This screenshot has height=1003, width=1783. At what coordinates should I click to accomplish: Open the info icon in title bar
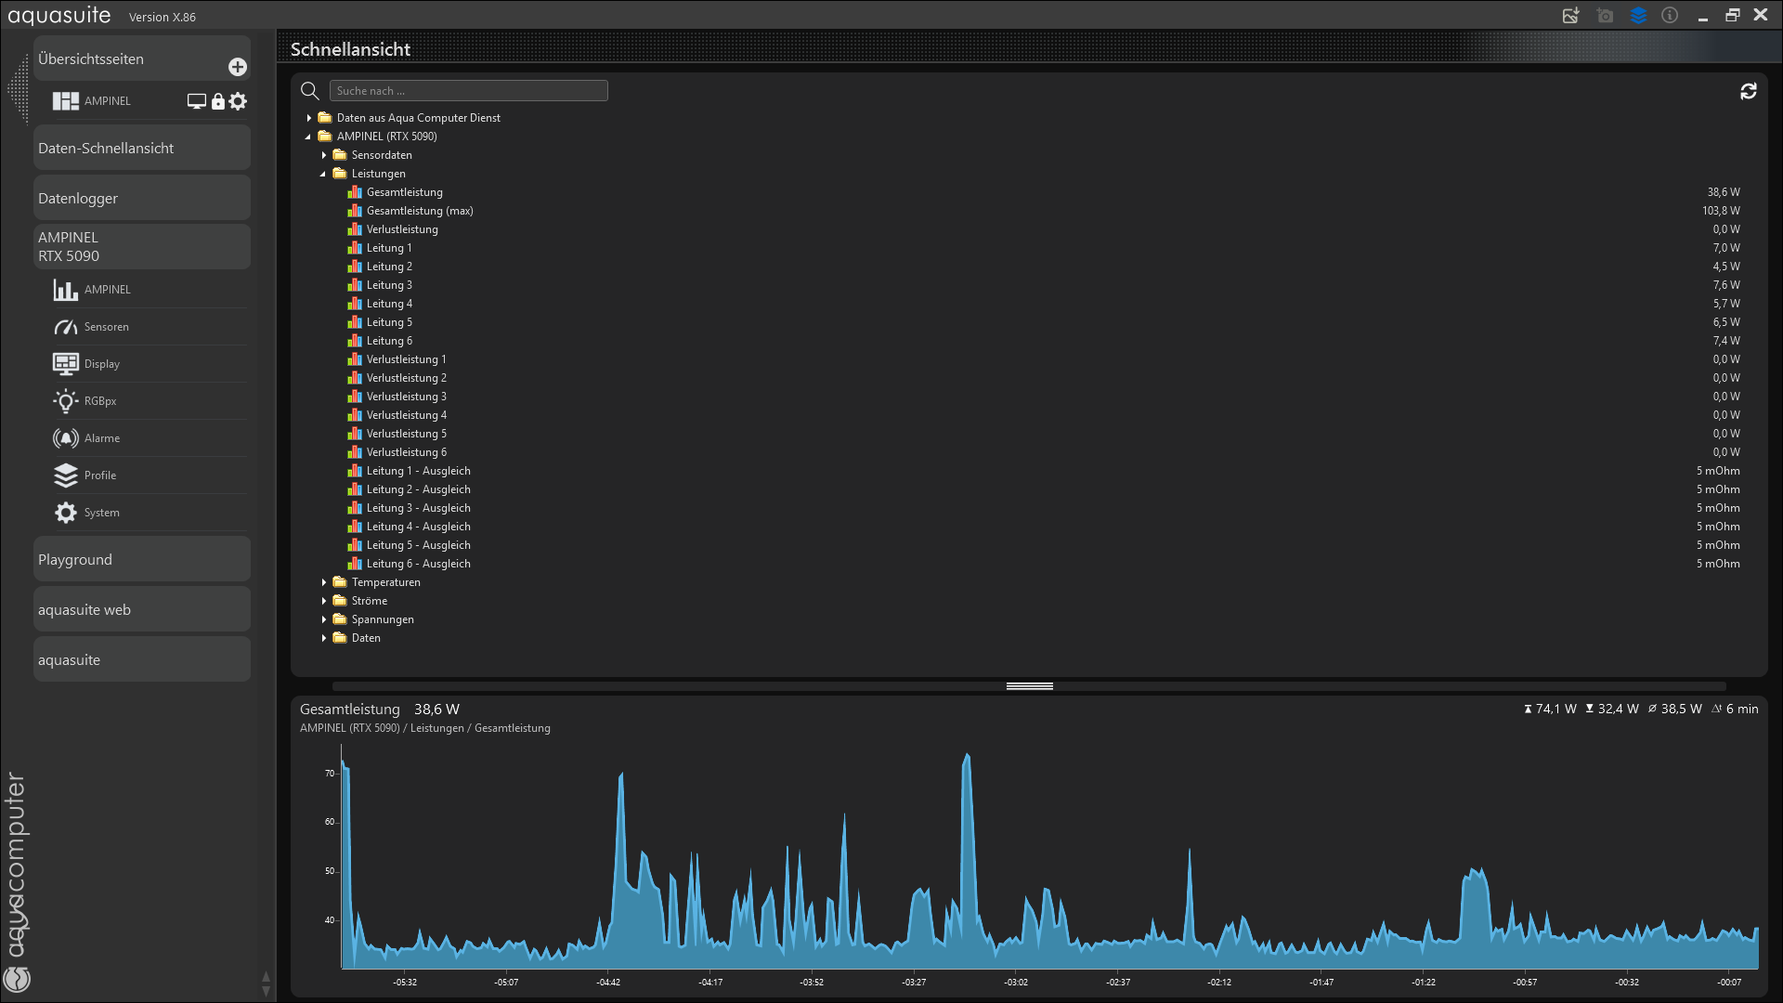(1670, 16)
